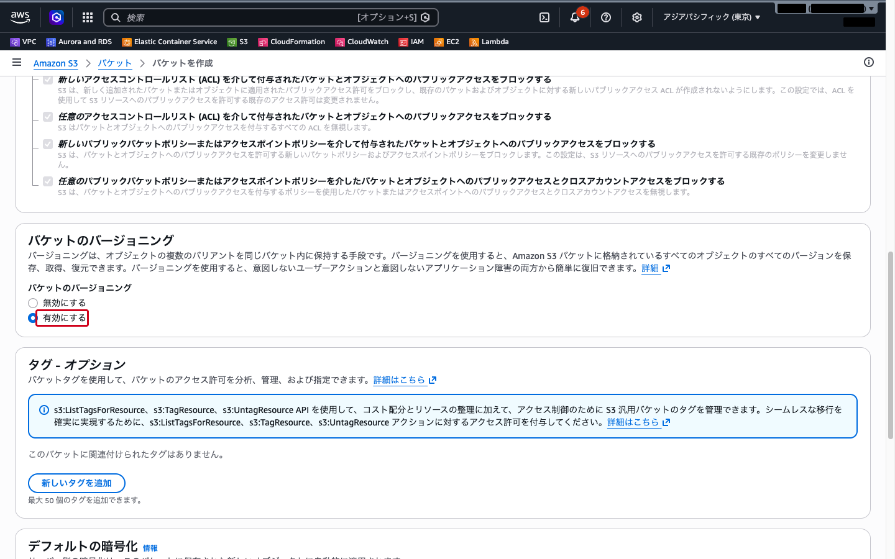The image size is (895, 559).
Task: Open 詳細はこちら link in the info notice
Action: (x=638, y=422)
